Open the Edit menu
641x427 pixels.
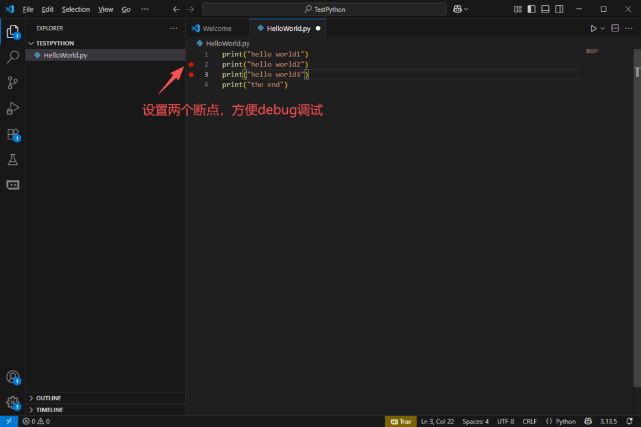point(47,9)
